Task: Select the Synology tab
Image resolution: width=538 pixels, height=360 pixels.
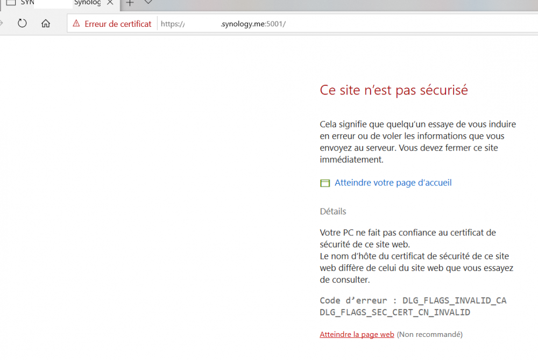Action: pos(87,3)
